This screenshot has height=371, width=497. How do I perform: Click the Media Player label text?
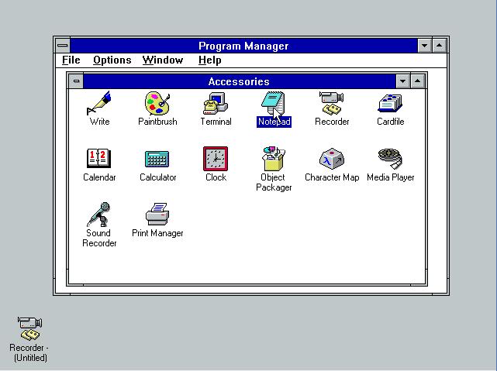tap(391, 177)
